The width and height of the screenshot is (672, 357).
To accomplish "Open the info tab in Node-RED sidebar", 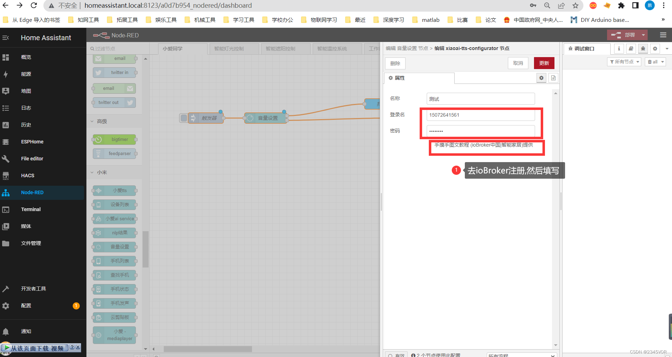I will (x=619, y=49).
